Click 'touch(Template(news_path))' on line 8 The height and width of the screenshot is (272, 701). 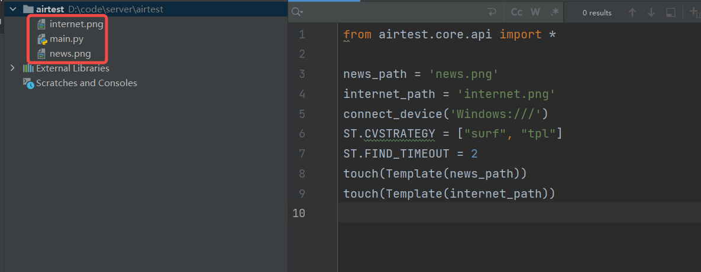[435, 173]
